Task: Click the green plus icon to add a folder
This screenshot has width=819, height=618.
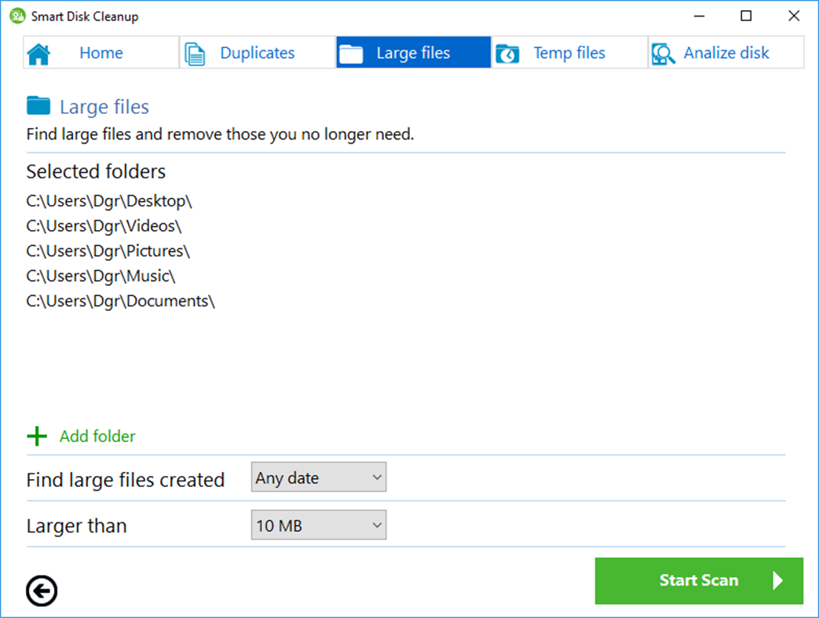Action: point(36,436)
